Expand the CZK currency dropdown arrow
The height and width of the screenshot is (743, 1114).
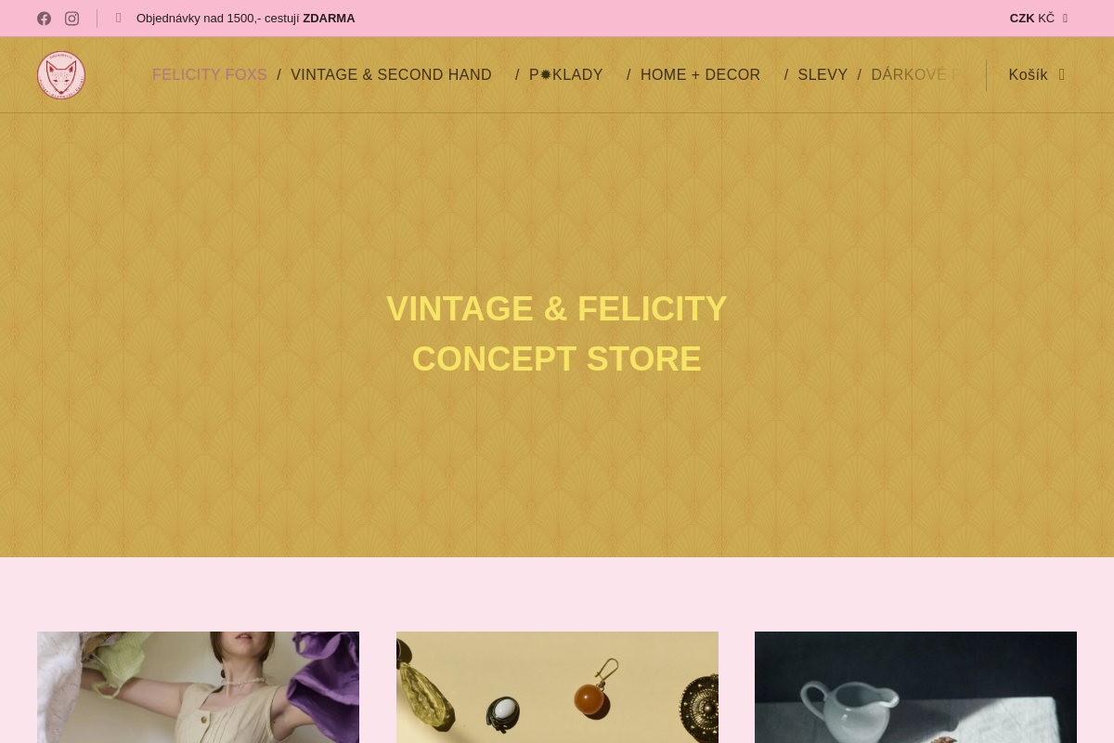1065,19
